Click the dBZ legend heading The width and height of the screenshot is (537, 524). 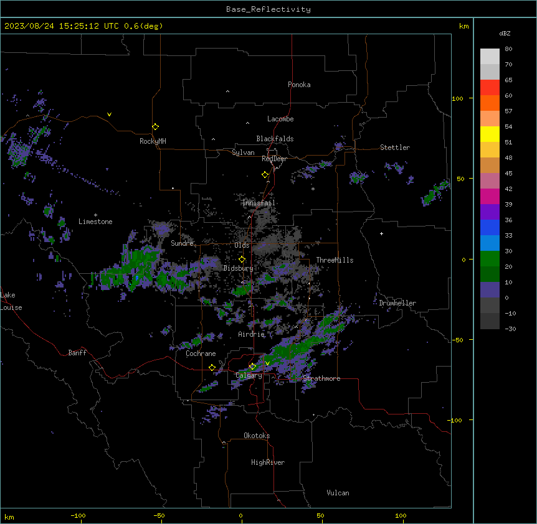pos(505,33)
